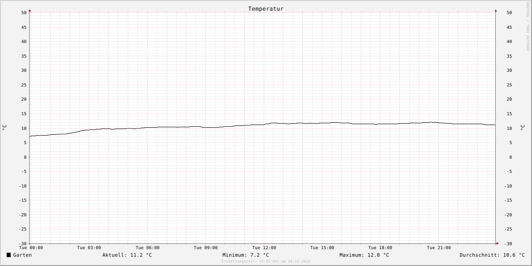The height and width of the screenshot is (266, 532).
Task: Click the -10 label on the left axis
Action: pyautogui.click(x=22, y=186)
